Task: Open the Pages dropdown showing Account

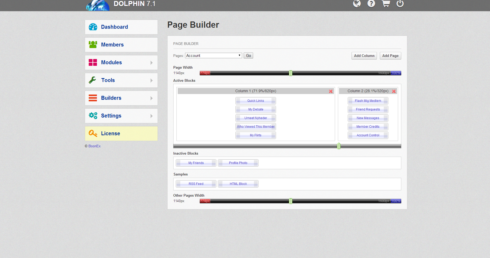Action: [x=213, y=56]
